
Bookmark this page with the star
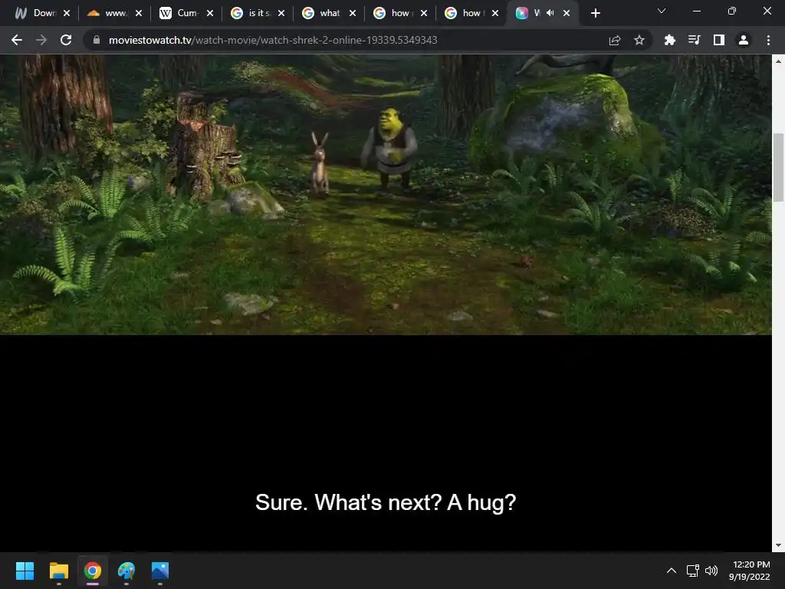[x=639, y=40]
